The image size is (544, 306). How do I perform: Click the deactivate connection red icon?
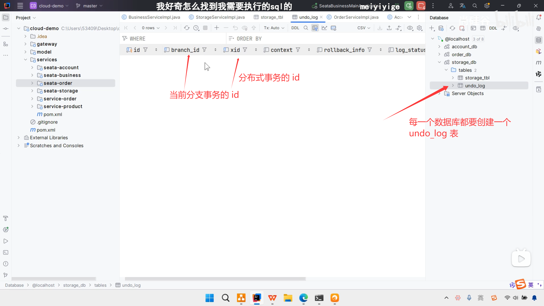pyautogui.click(x=462, y=28)
